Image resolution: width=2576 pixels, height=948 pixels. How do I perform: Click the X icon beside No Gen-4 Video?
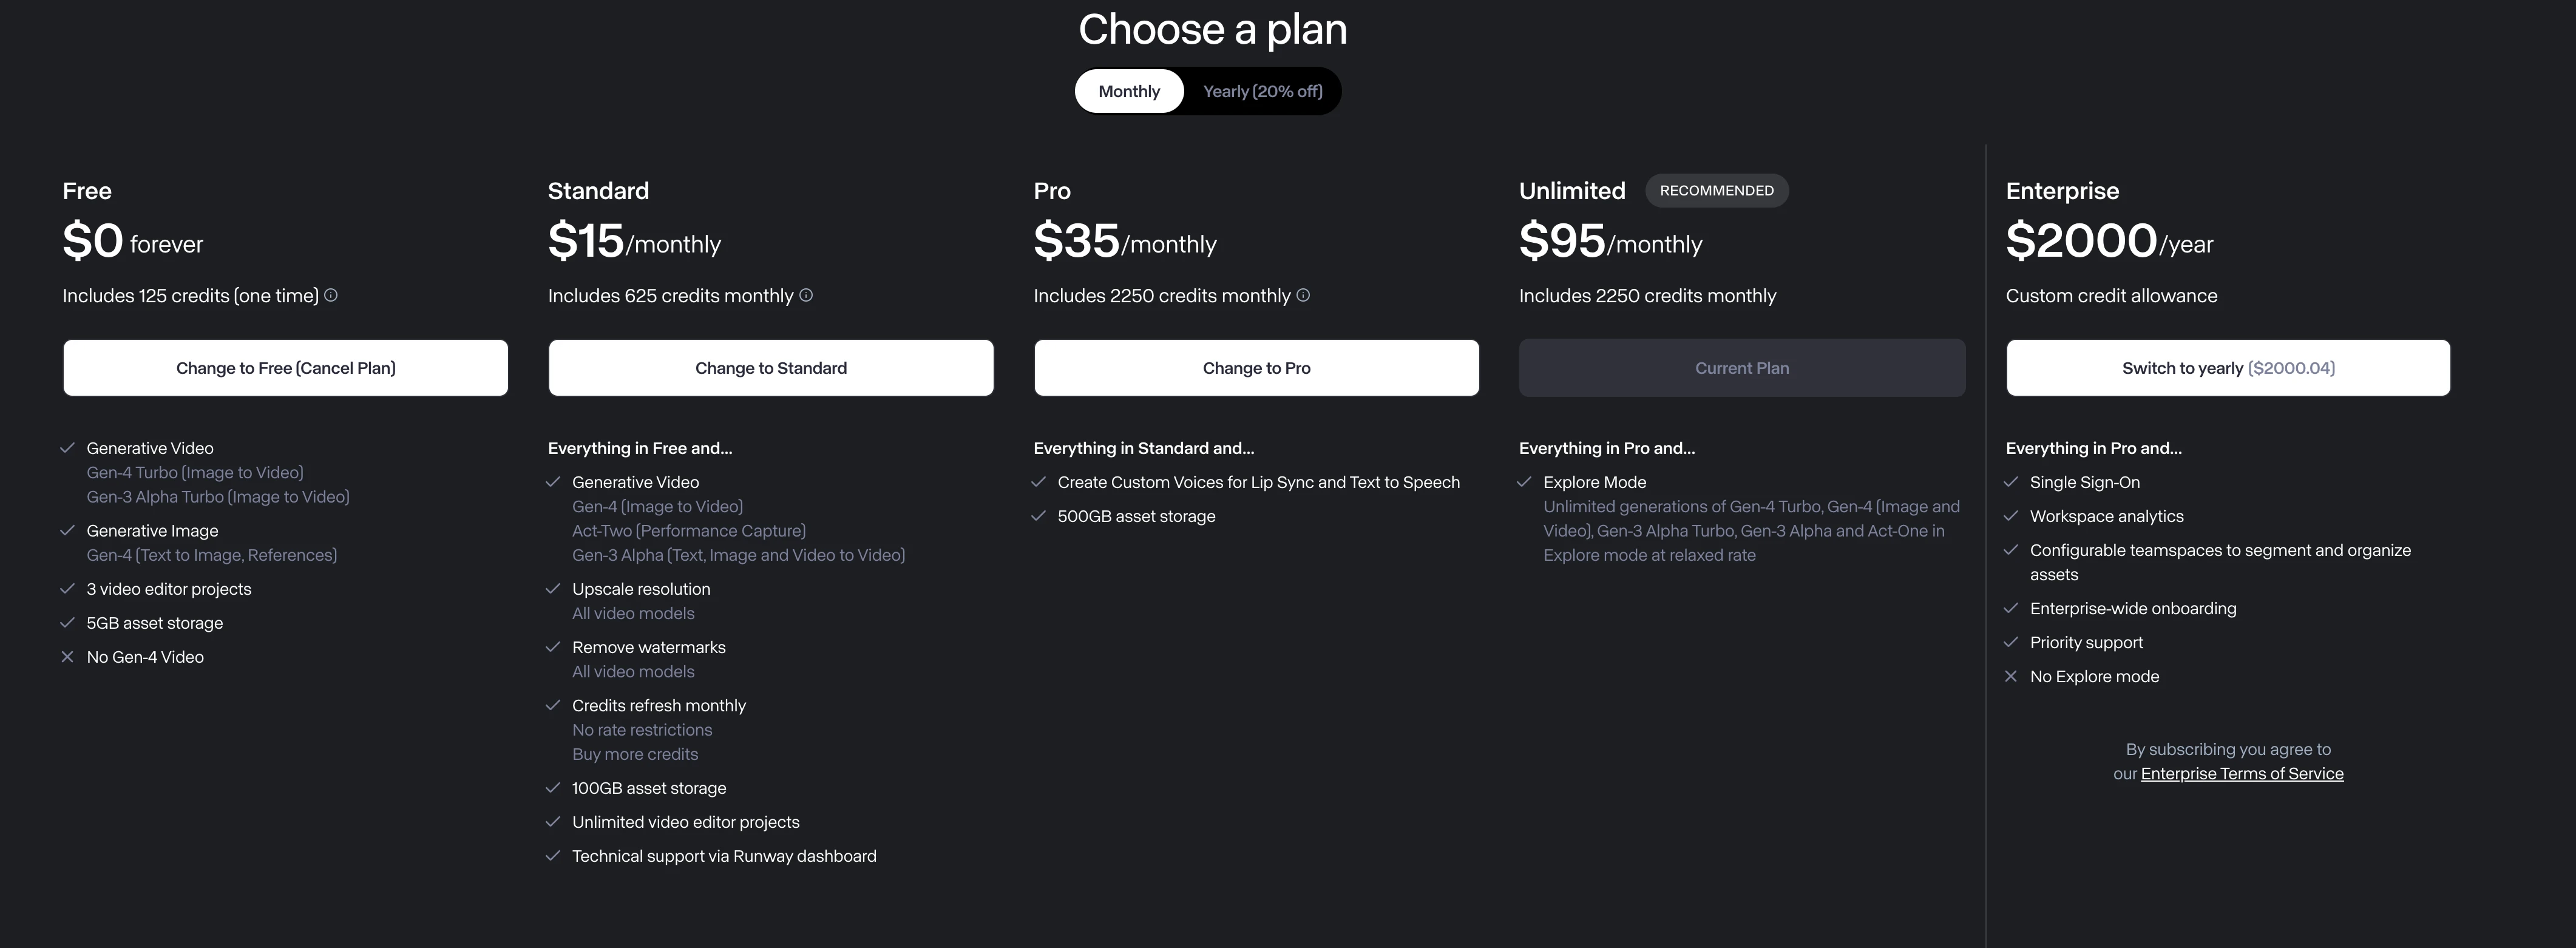[x=67, y=657]
